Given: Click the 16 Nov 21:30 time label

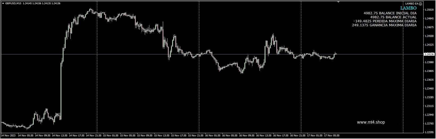Looking at the screenshot, I should 298,135.
